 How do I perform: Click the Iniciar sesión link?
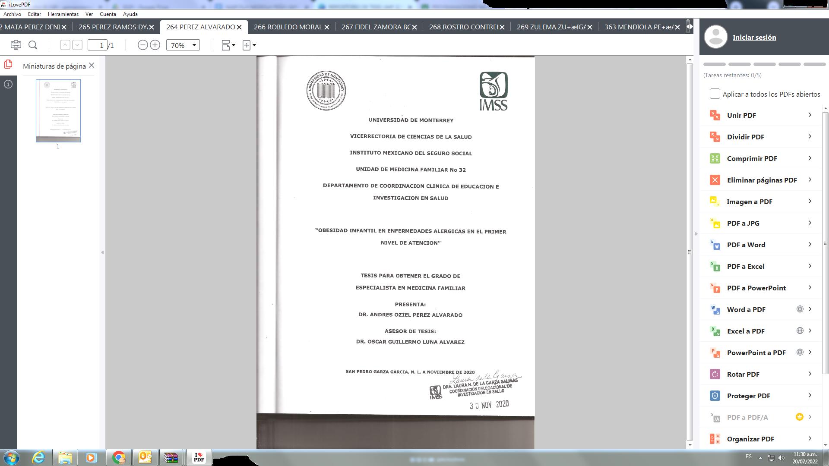754,37
